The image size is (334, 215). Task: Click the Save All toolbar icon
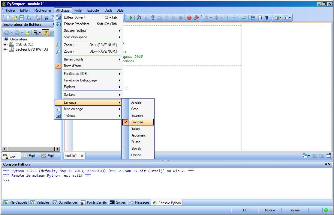pyautogui.click(x=29, y=18)
